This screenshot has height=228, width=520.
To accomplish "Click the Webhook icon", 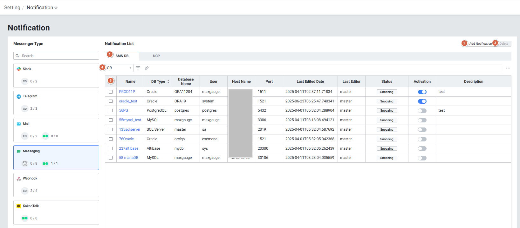I will point(19,179).
